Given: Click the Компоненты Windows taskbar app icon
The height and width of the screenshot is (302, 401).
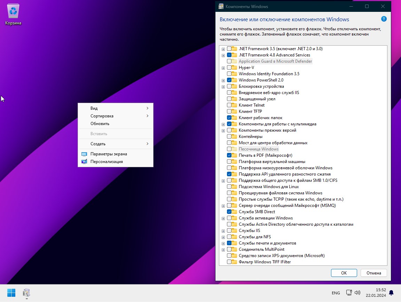Looking at the screenshot, I should pos(26,293).
